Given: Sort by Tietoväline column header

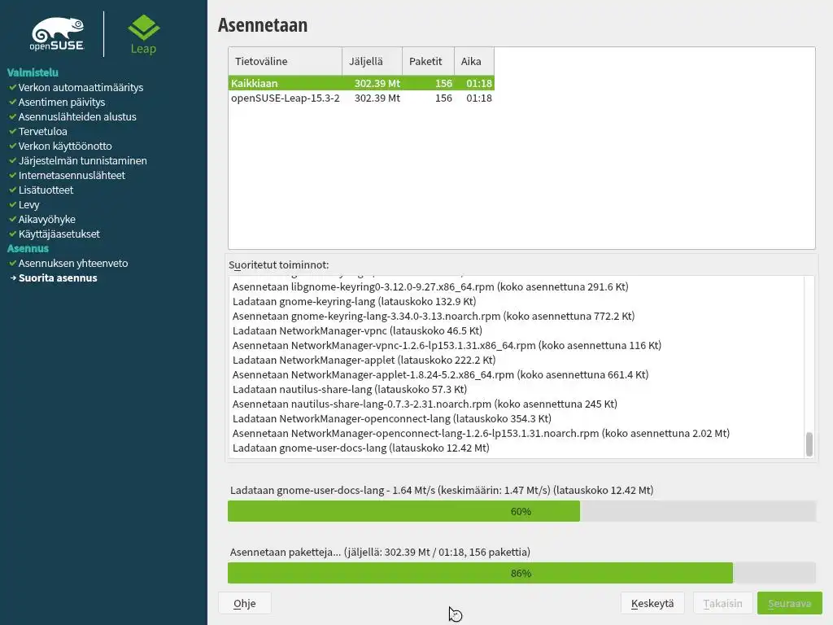Looking at the screenshot, I should coord(286,61).
